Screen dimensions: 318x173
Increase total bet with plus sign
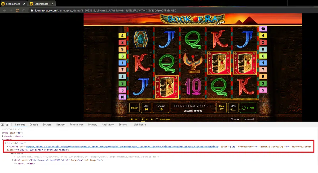(167, 106)
